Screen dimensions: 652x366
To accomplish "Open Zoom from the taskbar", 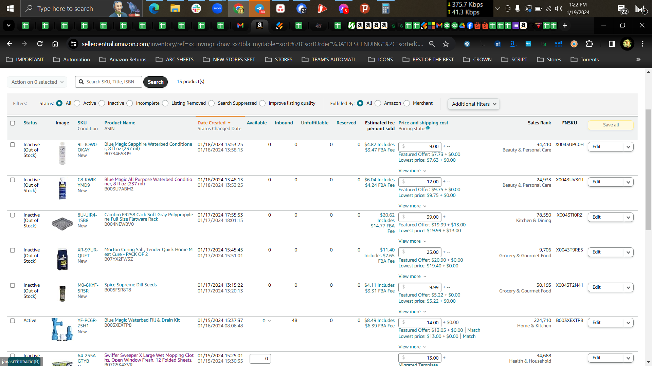I will coord(217,8).
